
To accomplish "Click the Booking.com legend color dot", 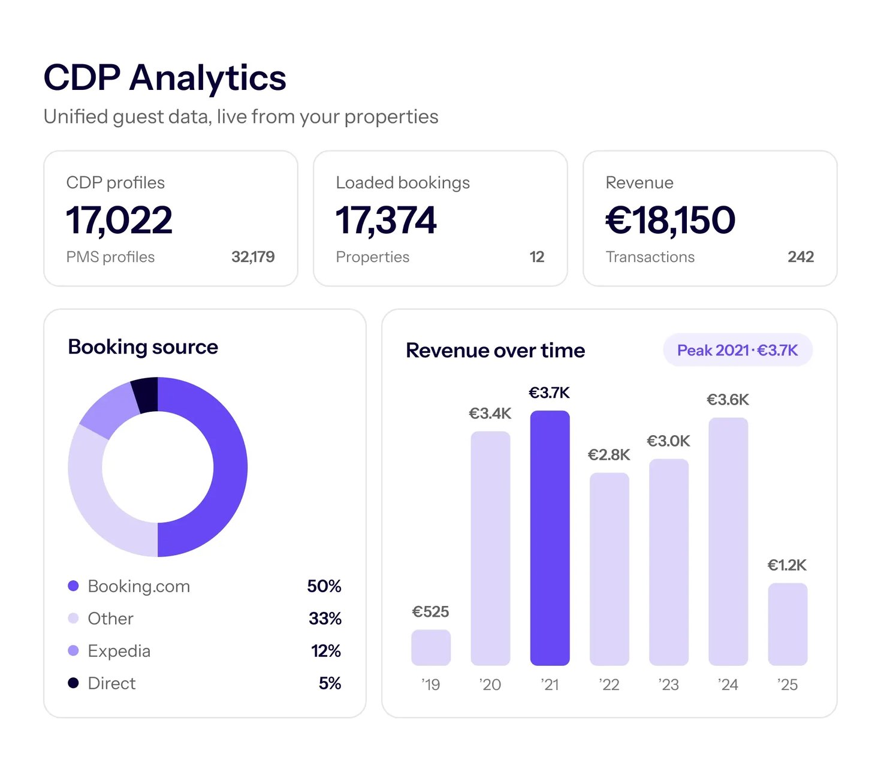I will click(73, 586).
